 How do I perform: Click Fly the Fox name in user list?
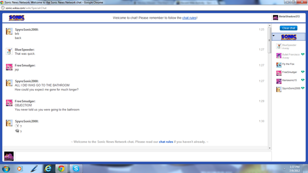[288, 64]
